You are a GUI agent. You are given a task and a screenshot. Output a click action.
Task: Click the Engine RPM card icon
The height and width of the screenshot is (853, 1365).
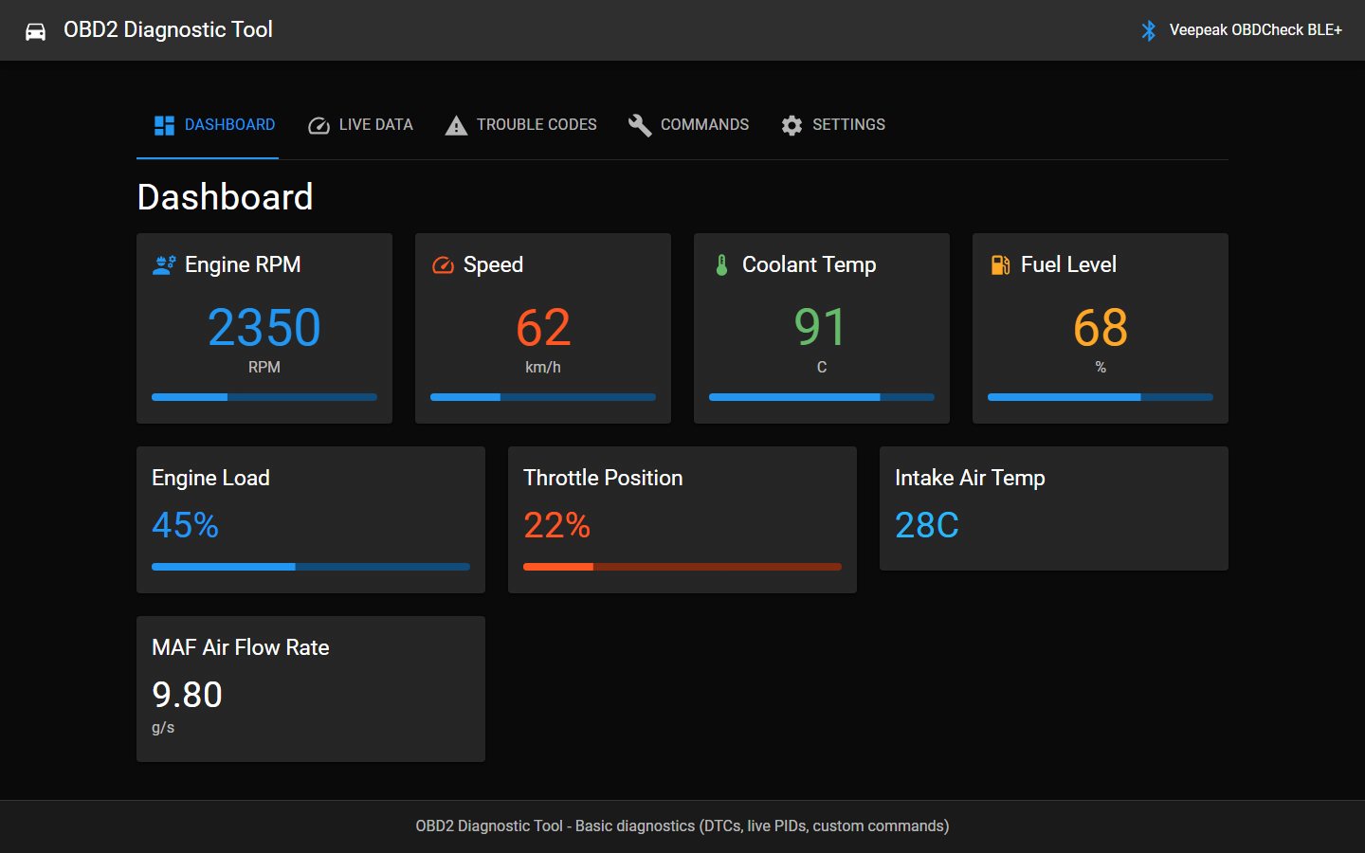pyautogui.click(x=164, y=265)
